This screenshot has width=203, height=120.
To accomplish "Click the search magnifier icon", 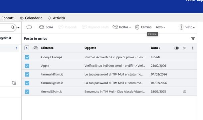I will [x=13, y=27].
